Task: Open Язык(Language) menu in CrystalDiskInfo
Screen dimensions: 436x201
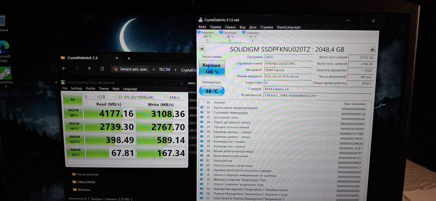Action: click(289, 27)
